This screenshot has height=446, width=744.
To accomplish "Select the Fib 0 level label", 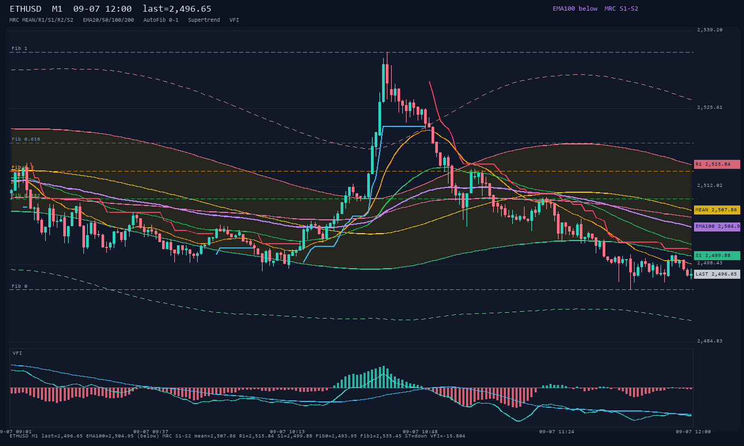I will [x=20, y=286].
